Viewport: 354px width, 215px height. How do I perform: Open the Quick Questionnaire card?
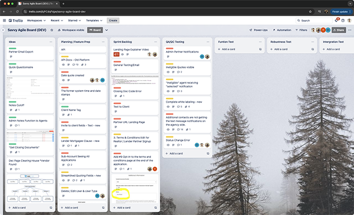click(30, 69)
